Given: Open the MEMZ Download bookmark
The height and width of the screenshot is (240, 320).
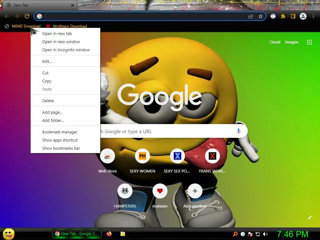Looking at the screenshot, I should 23,26.
